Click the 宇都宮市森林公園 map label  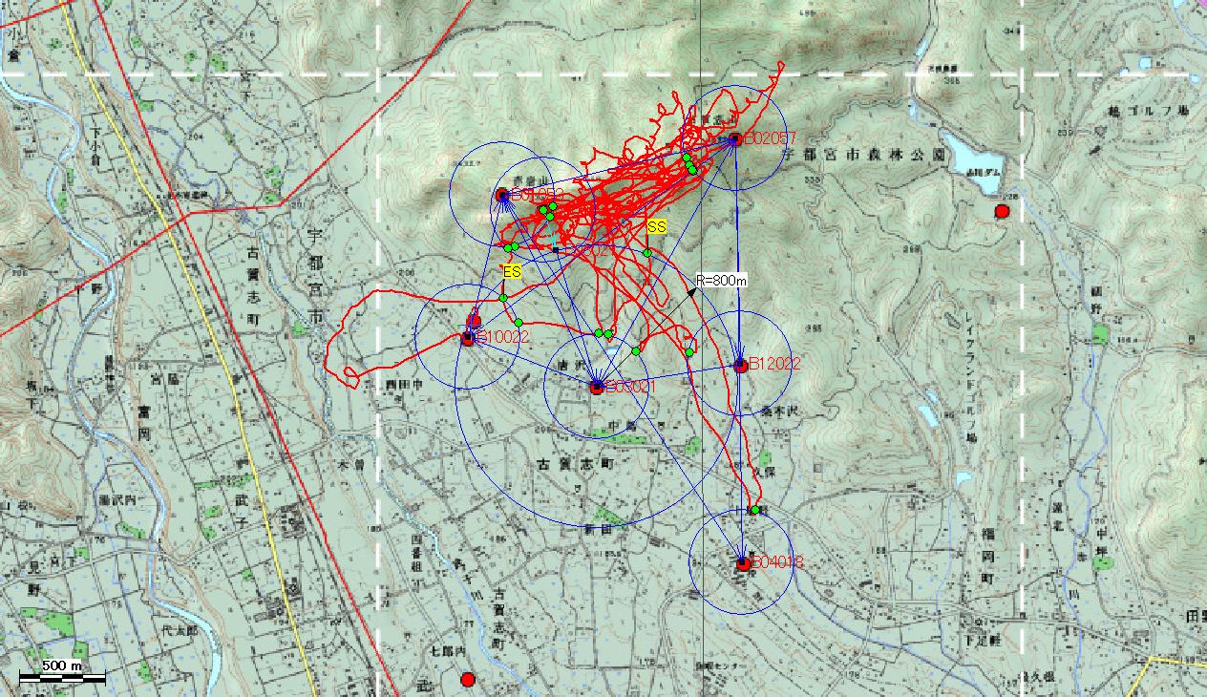(863, 154)
